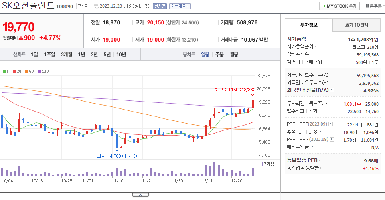Select the 1년 line chart period
This screenshot has width=385, height=200.
[x=81, y=54]
